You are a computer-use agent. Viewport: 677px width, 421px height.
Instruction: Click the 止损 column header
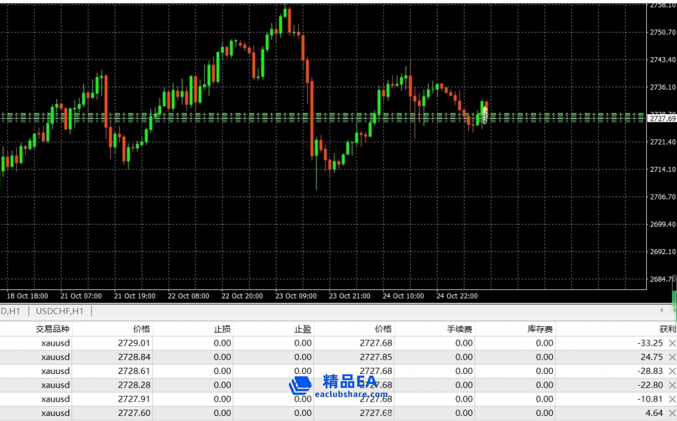[223, 329]
